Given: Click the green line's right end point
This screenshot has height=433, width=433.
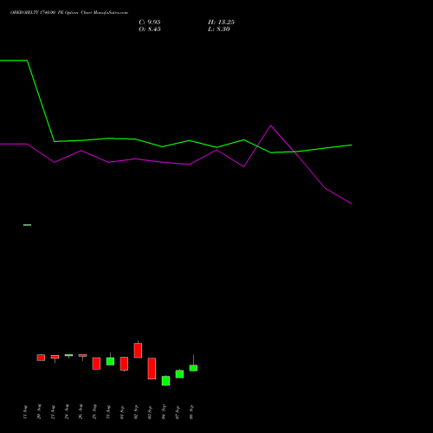Looking at the screenshot, I should [x=352, y=145].
